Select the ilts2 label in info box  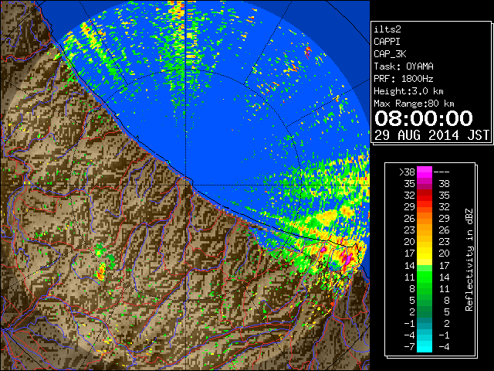pos(387,29)
